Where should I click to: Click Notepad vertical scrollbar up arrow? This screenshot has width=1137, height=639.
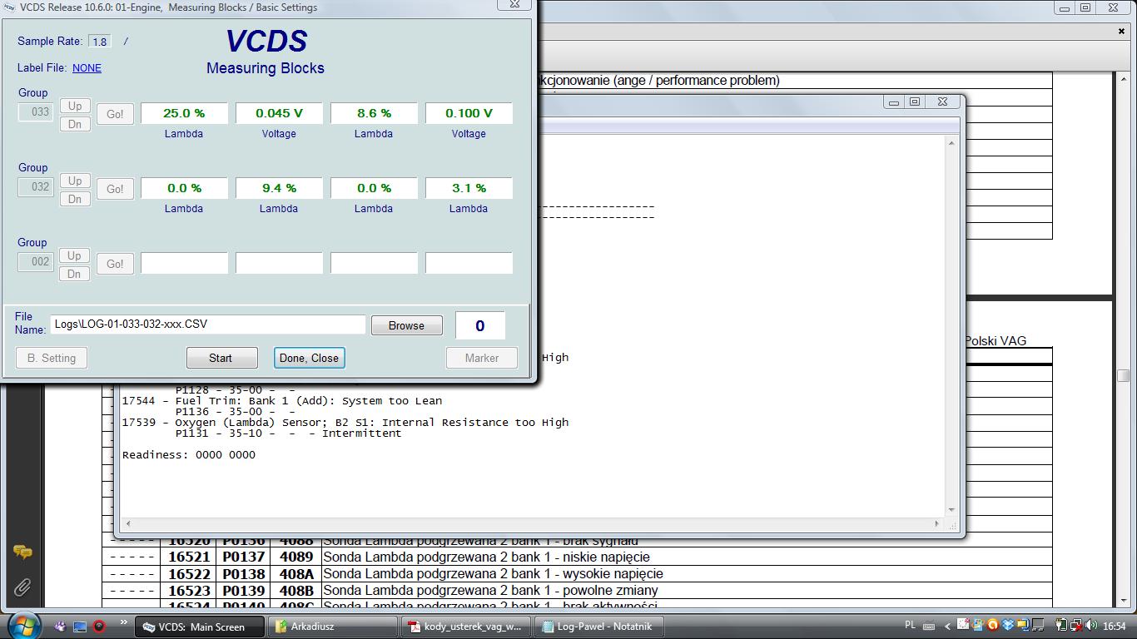click(951, 144)
